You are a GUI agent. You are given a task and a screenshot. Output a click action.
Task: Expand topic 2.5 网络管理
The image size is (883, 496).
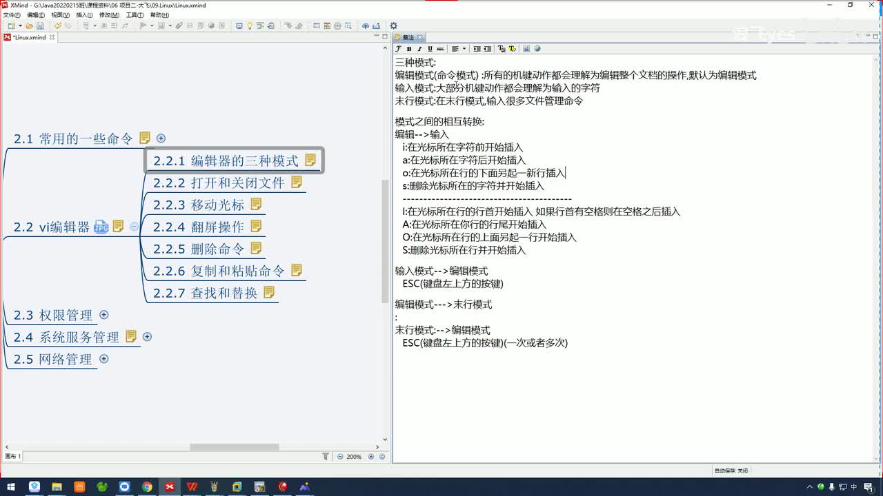(104, 359)
